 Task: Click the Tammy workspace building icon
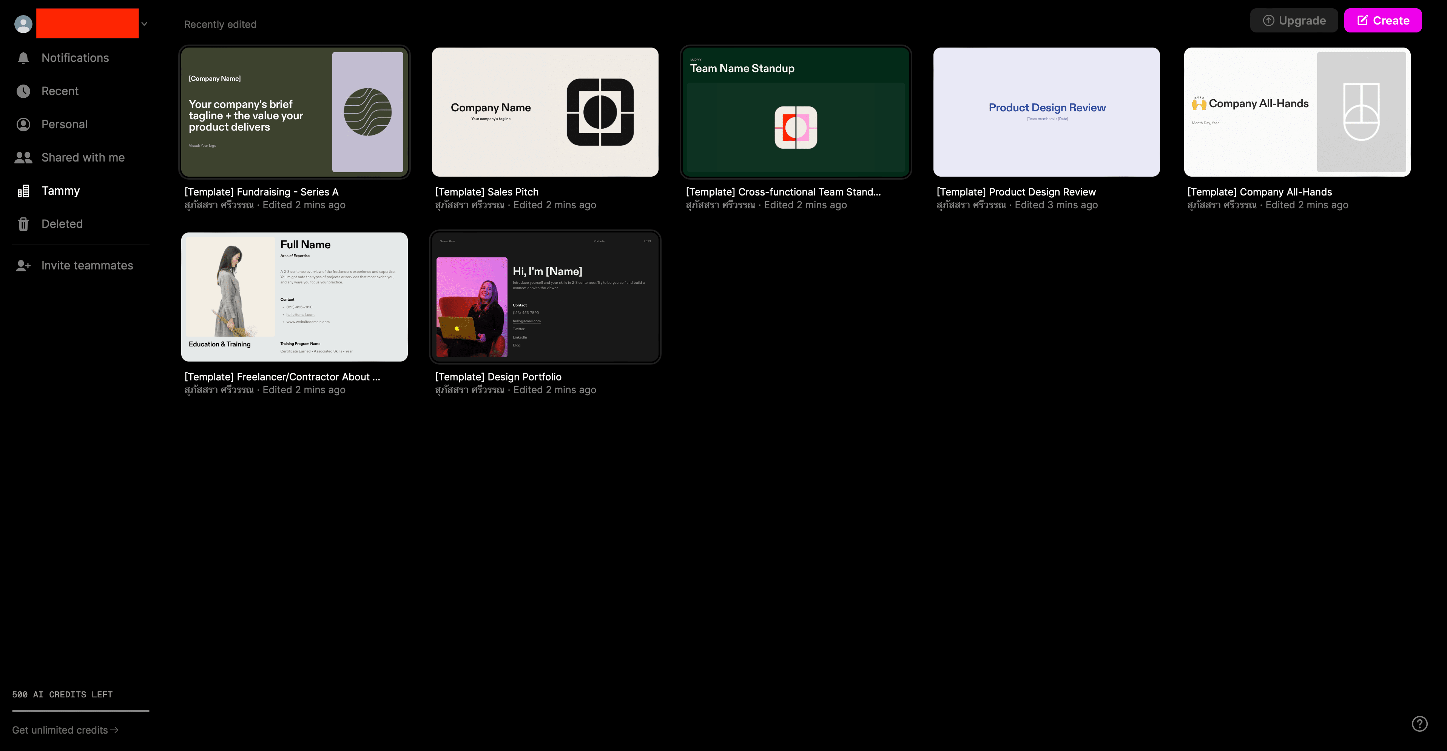coord(23,191)
